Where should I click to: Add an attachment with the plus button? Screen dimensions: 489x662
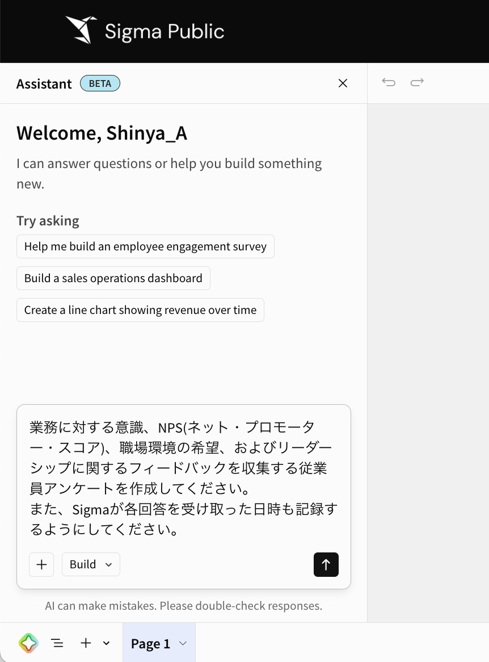41,564
